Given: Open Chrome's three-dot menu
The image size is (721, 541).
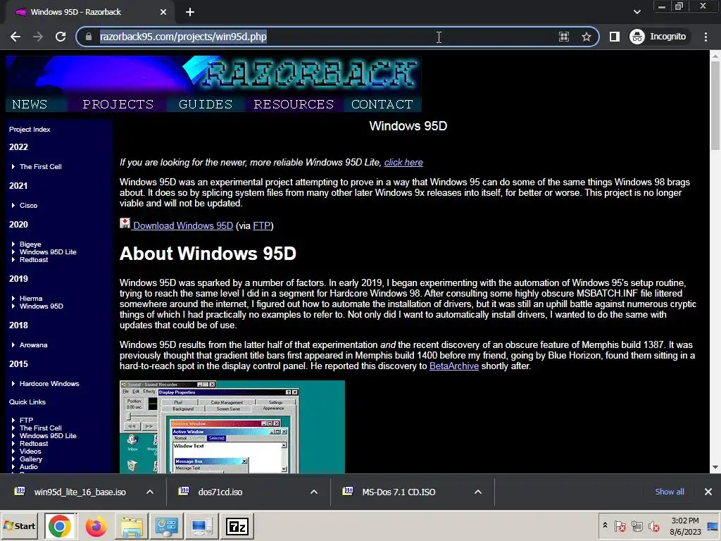Looking at the screenshot, I should click(x=706, y=37).
